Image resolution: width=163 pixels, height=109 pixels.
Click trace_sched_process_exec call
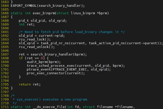tap(51, 65)
